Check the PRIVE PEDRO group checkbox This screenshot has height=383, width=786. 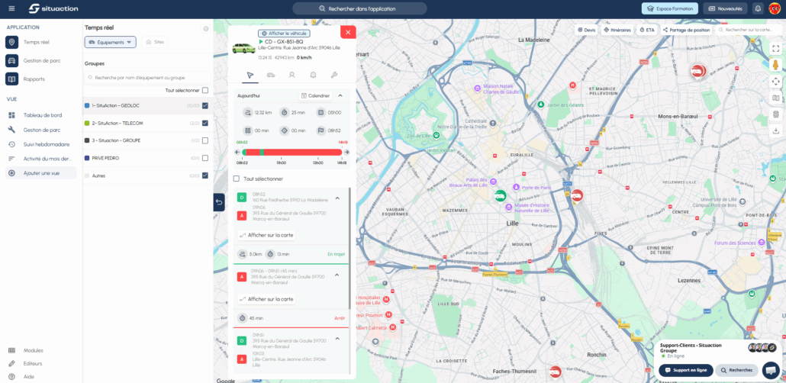pos(205,158)
